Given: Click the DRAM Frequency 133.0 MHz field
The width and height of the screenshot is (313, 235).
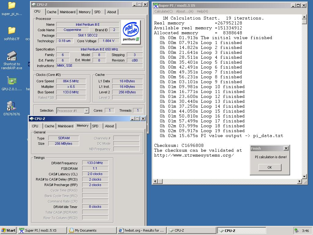Looking at the screenshot, I should point(95,163).
